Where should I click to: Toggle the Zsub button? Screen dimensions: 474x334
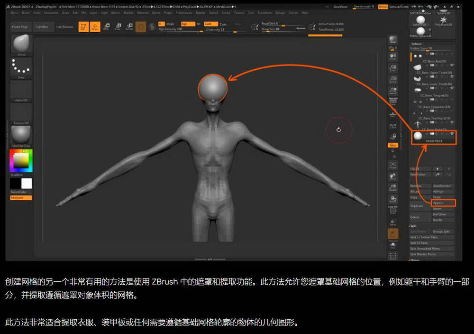coord(223,24)
